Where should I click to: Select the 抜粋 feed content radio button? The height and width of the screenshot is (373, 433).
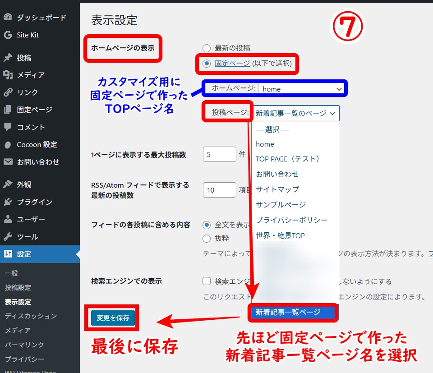click(207, 239)
